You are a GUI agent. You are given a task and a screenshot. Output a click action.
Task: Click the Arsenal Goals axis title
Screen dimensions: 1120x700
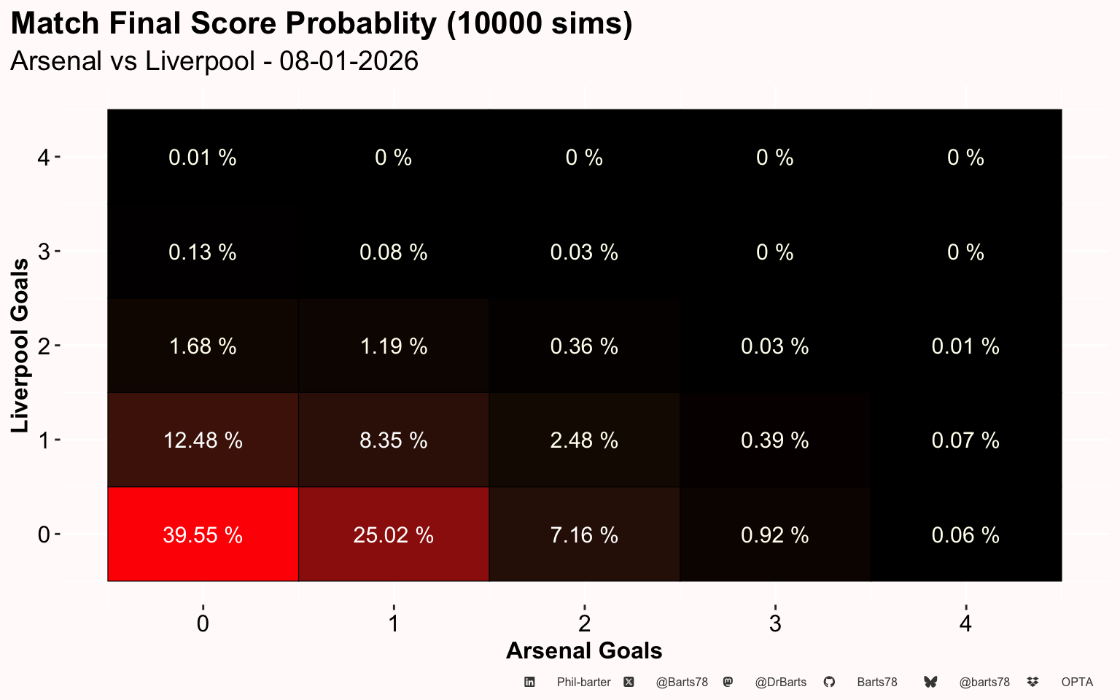pyautogui.click(x=584, y=650)
